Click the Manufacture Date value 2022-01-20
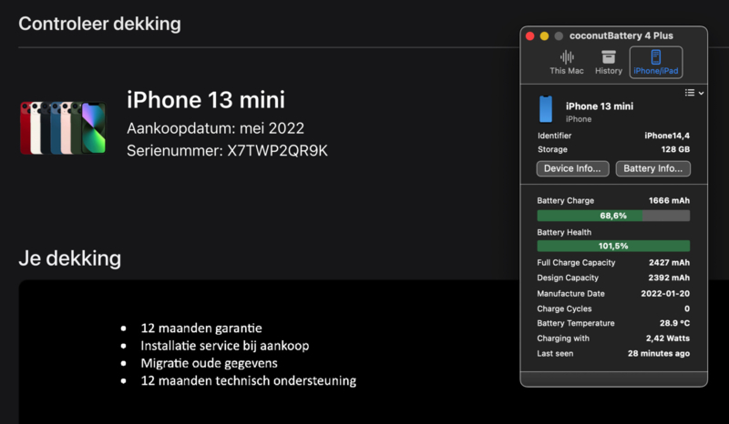 [665, 294]
